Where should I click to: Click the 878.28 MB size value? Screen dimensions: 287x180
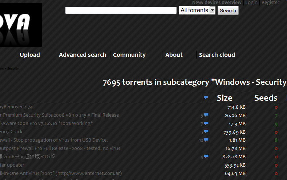234,157
